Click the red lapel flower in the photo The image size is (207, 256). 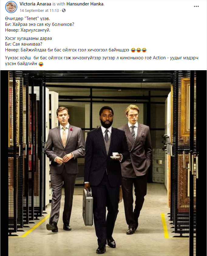(71, 130)
